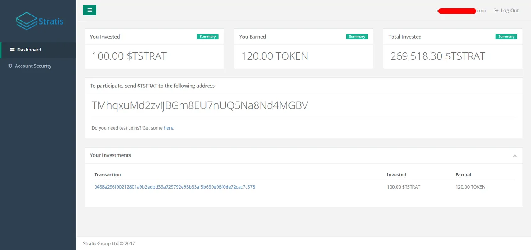This screenshot has height=250, width=531.
Task: Collapse the Your Investments panel chevron
Action: click(515, 156)
